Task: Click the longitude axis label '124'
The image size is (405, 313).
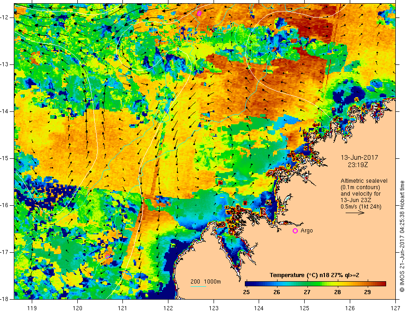Action: [x=259, y=308]
